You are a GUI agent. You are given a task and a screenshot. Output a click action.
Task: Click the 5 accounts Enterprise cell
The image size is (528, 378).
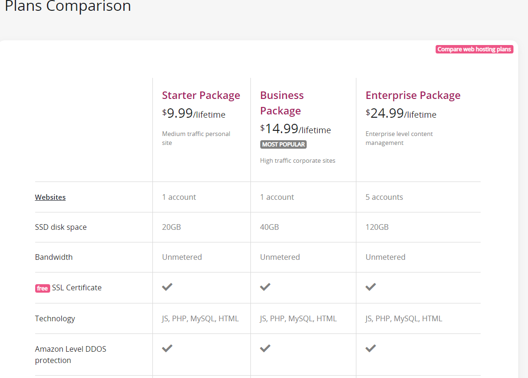(x=384, y=197)
